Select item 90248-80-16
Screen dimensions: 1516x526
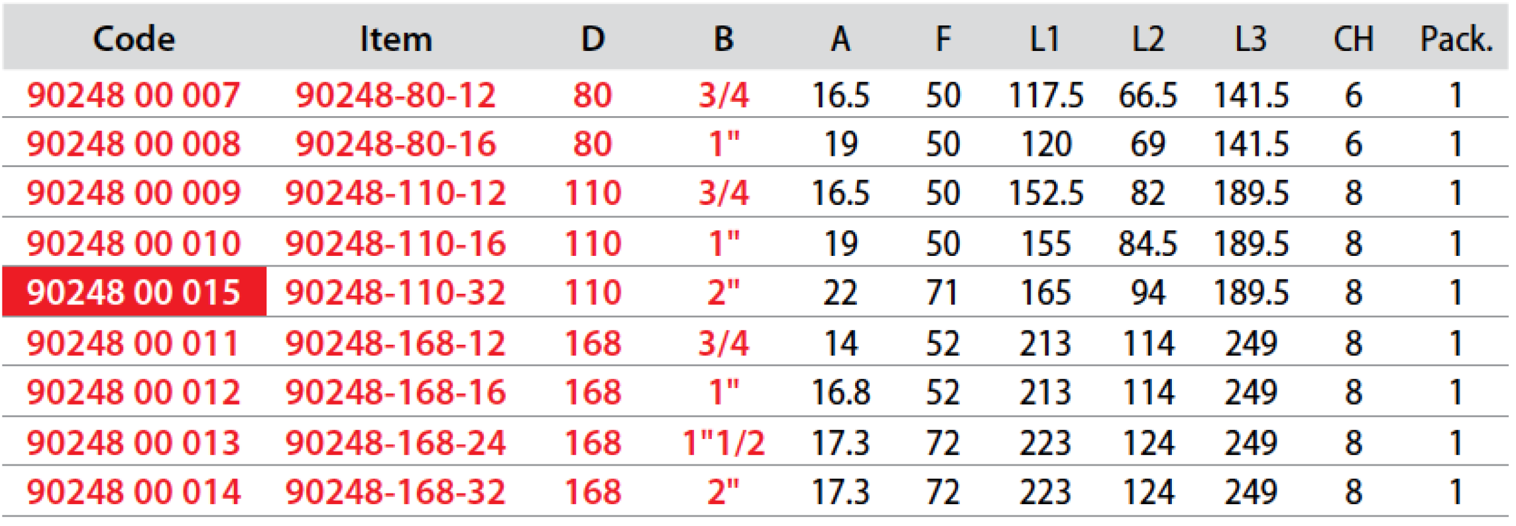tap(396, 144)
